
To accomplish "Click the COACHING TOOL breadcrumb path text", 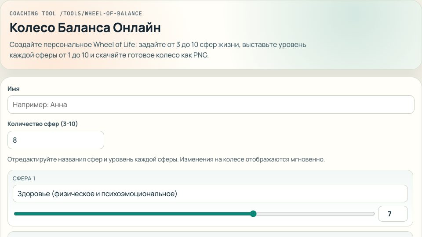I will (x=76, y=14).
